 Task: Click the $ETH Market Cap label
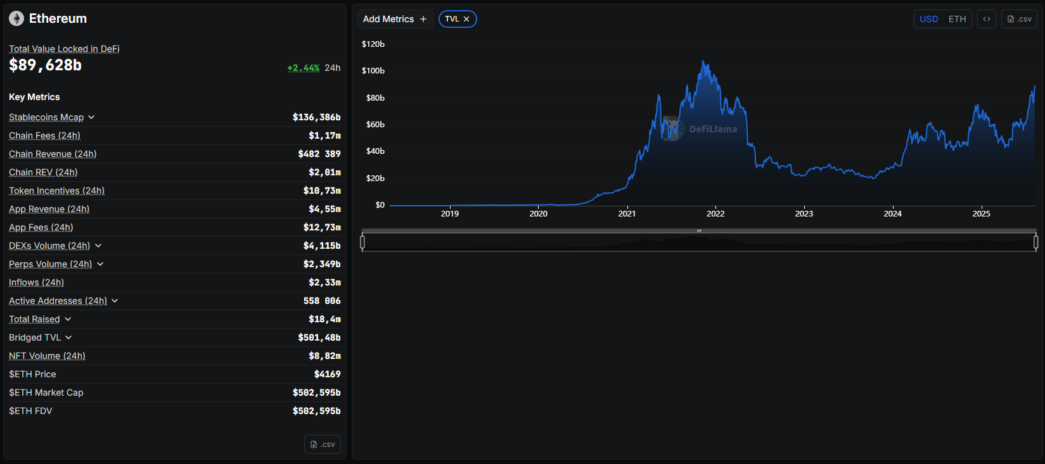click(x=46, y=392)
